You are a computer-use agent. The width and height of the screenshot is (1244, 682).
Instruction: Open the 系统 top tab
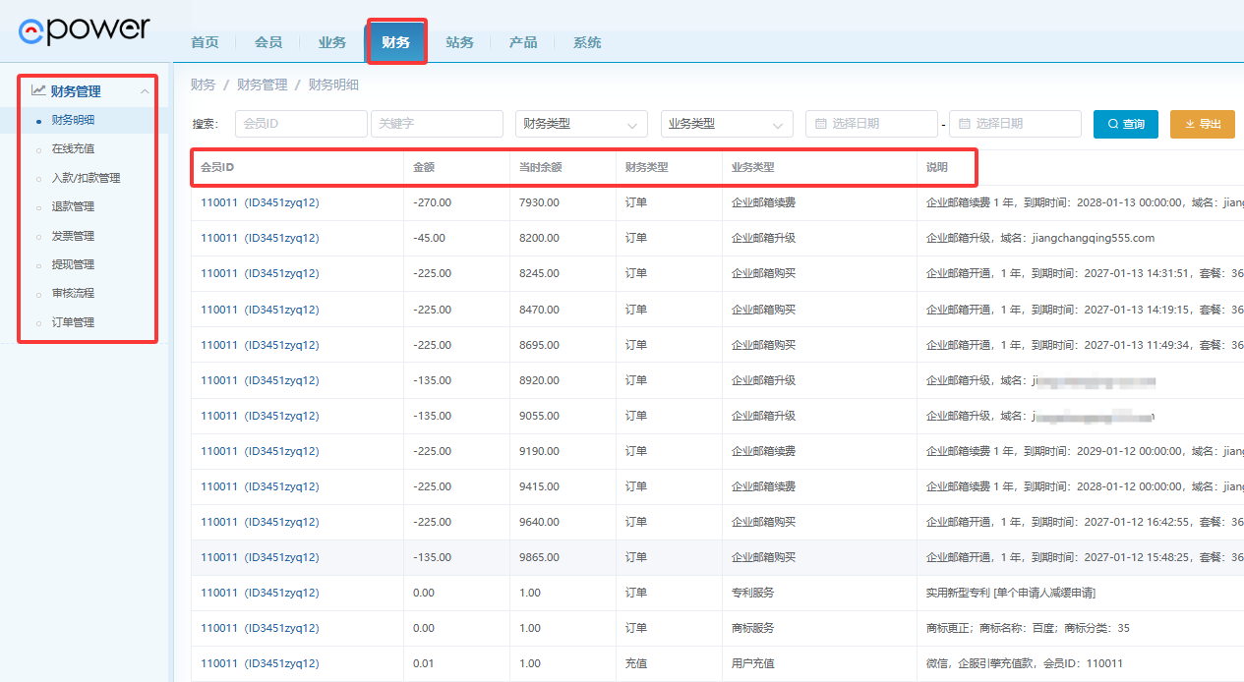point(587,42)
